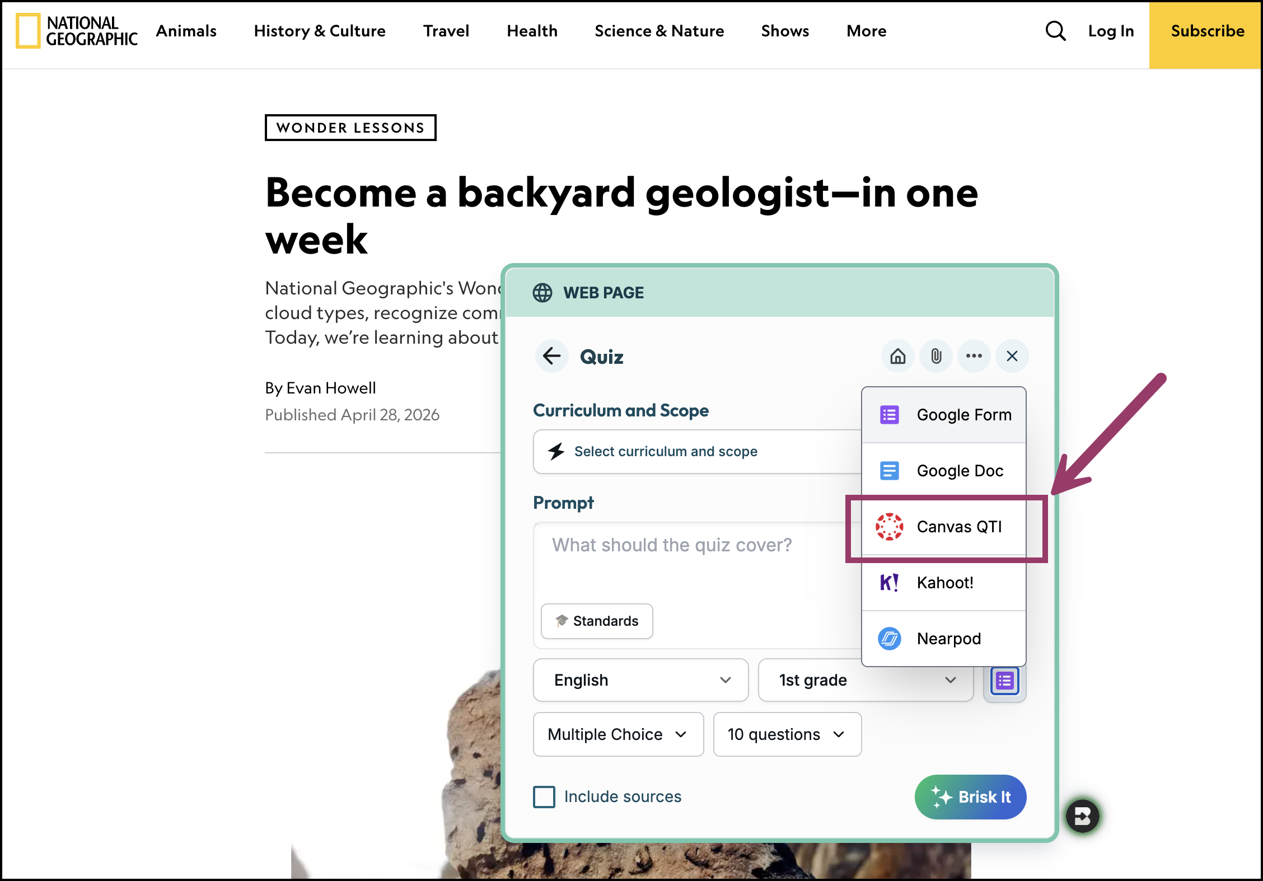Click the paperclip attachment icon
The width and height of the screenshot is (1263, 881).
pyautogui.click(x=936, y=356)
